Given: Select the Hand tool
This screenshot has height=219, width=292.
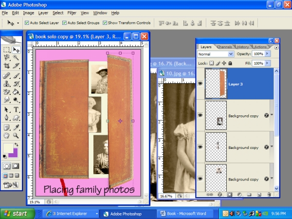Looking at the screenshot, I should coord(7,136).
